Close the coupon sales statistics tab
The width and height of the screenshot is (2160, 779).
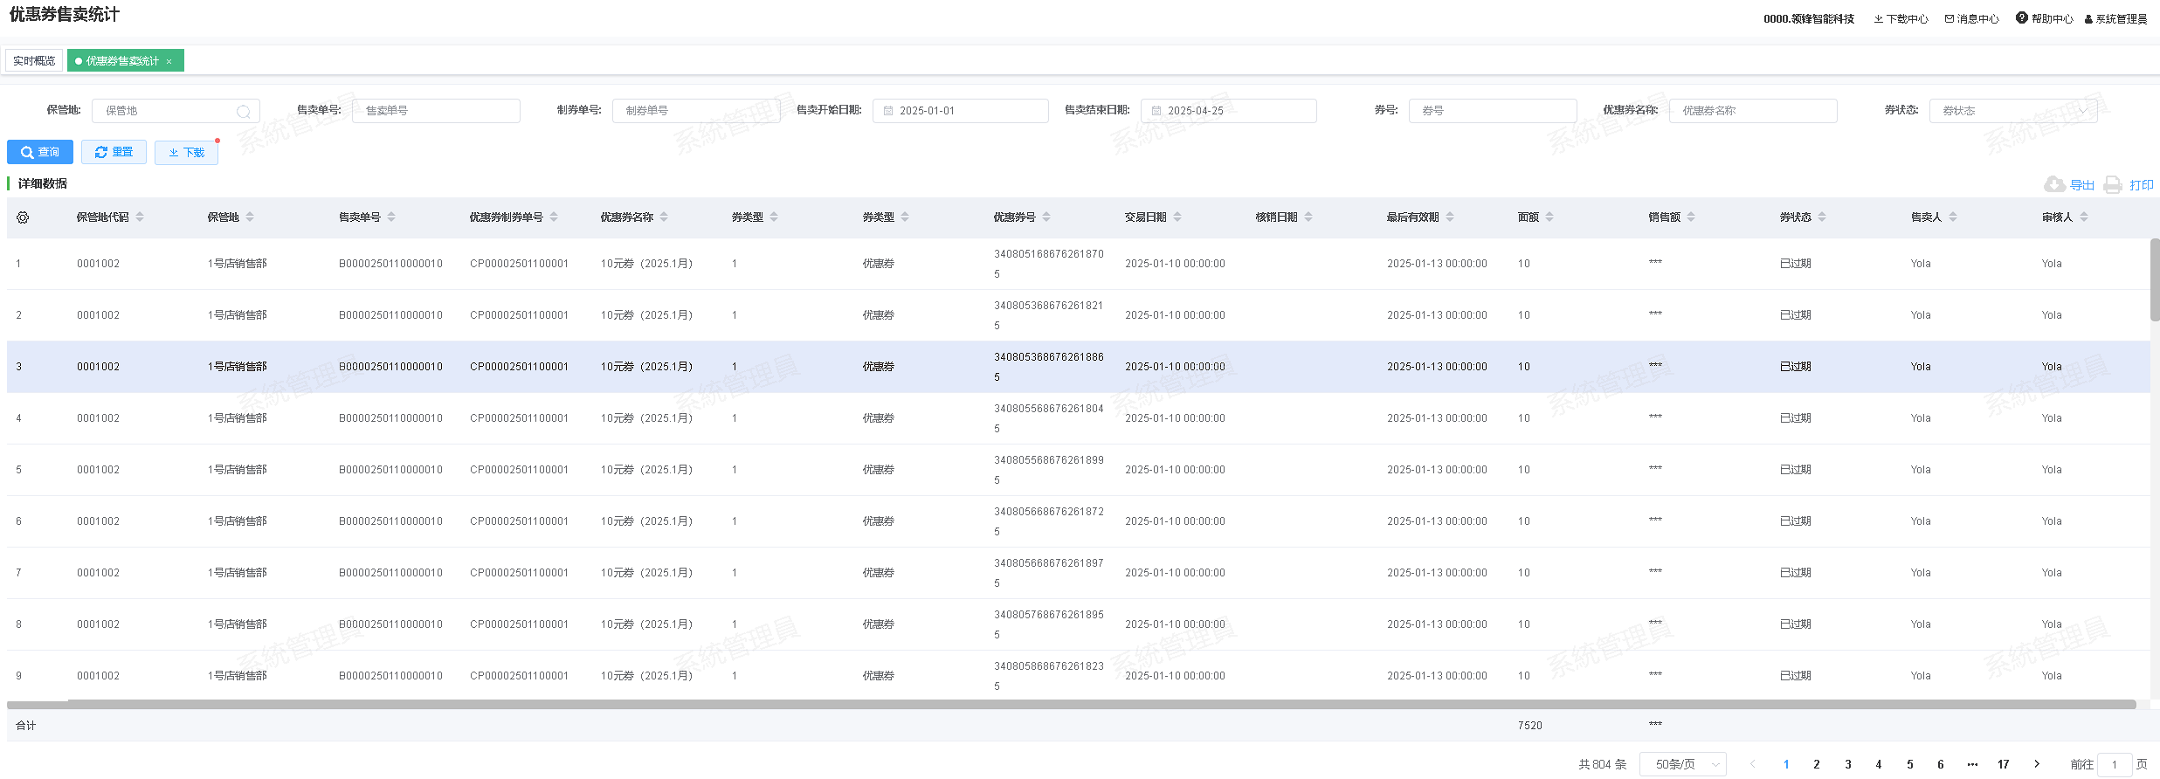[x=169, y=61]
